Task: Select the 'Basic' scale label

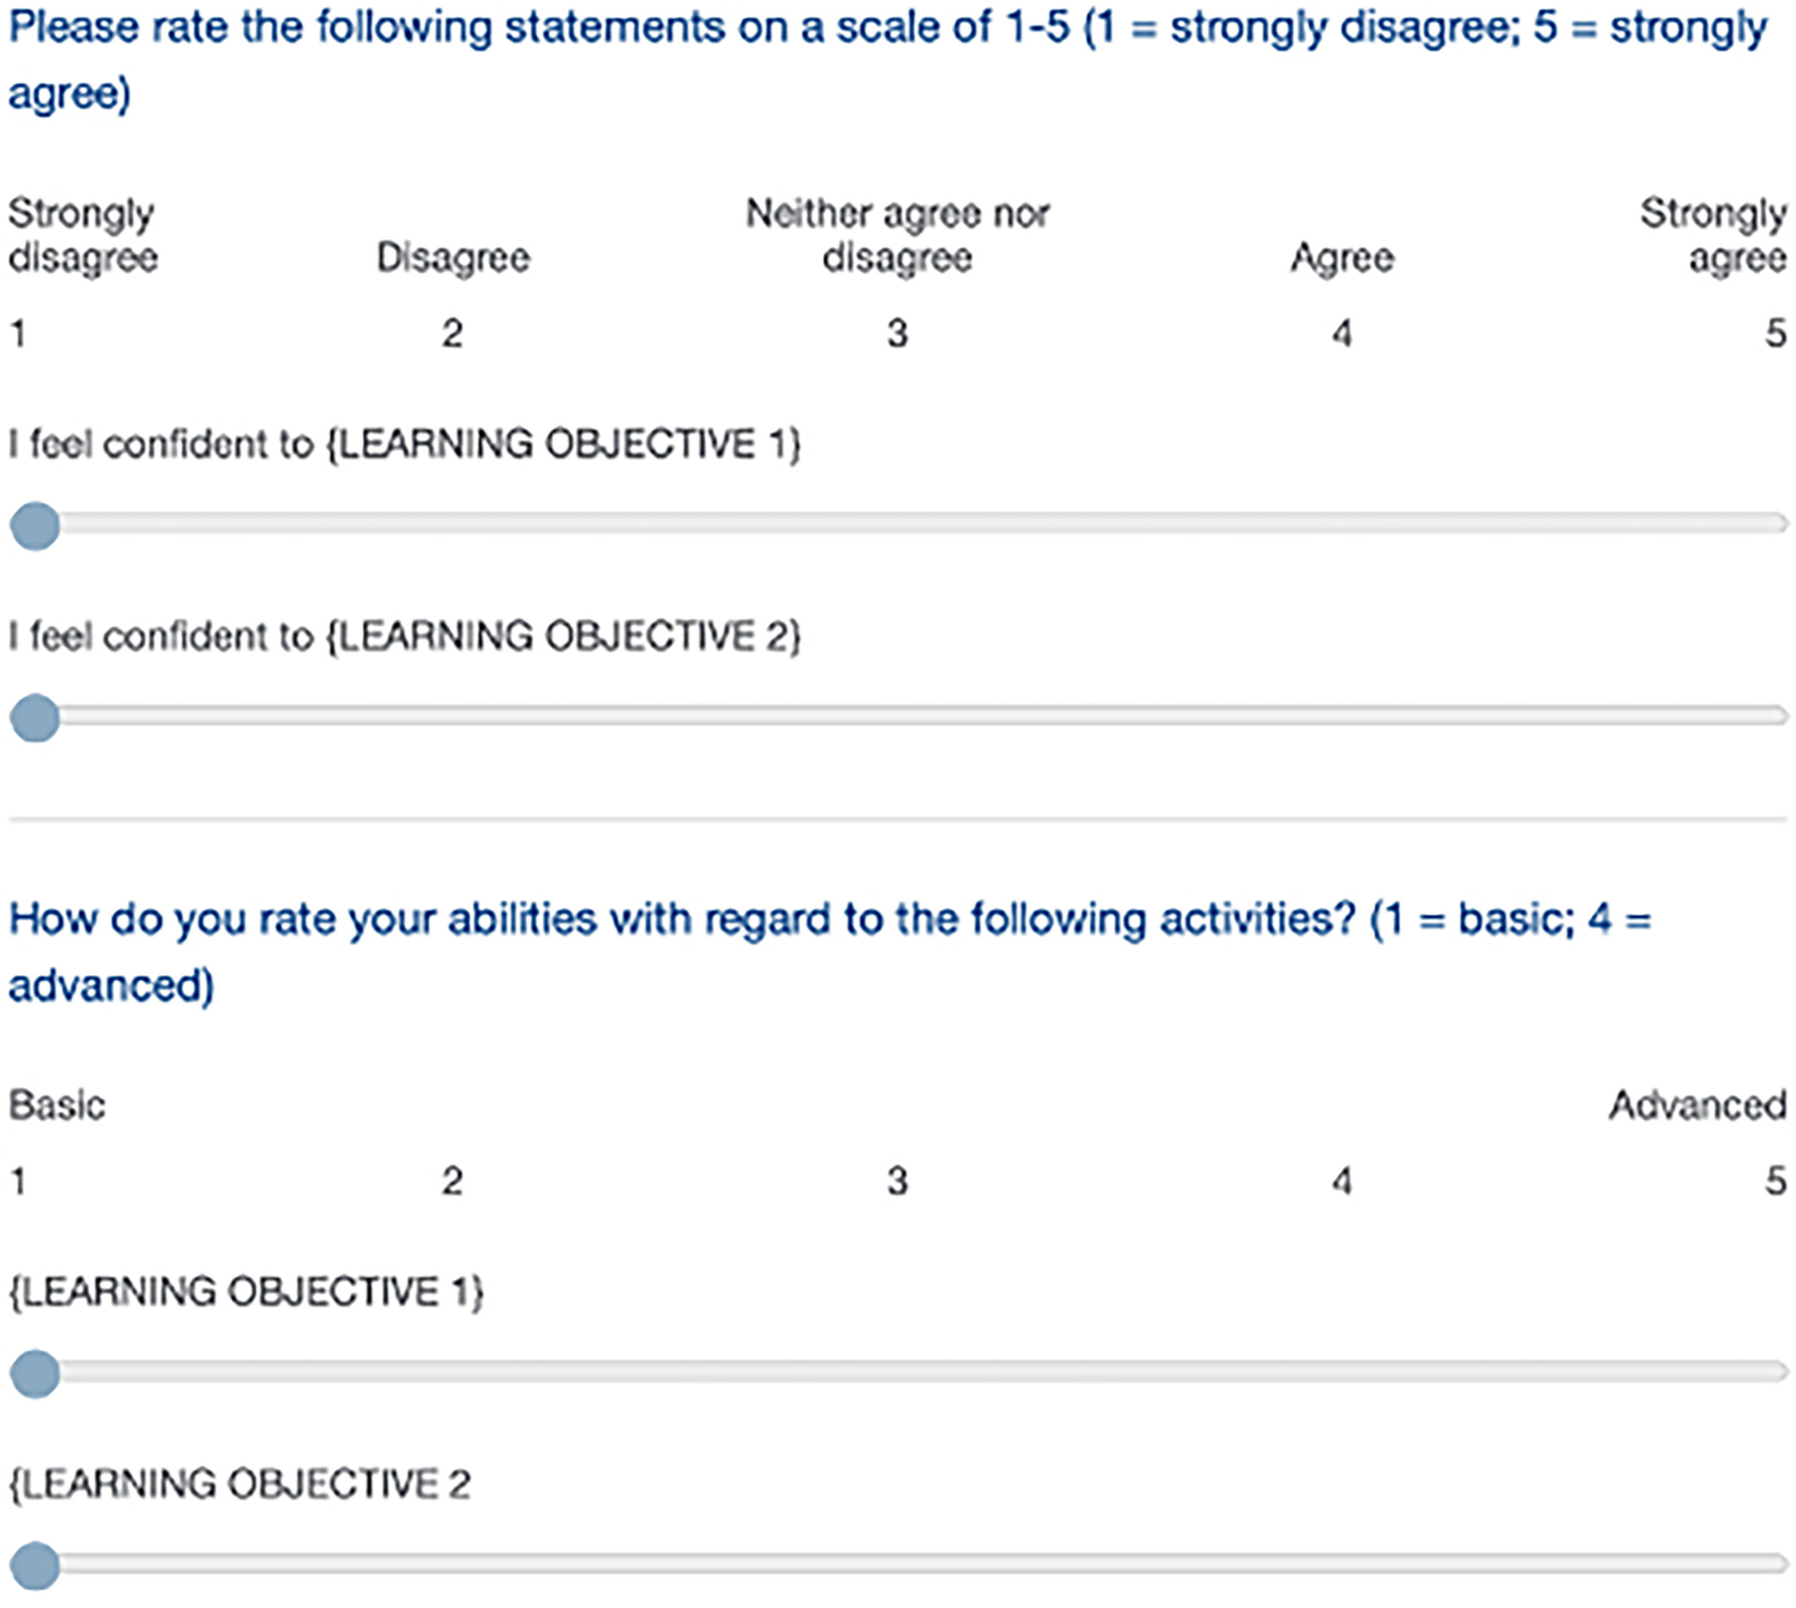Action: pos(57,1105)
